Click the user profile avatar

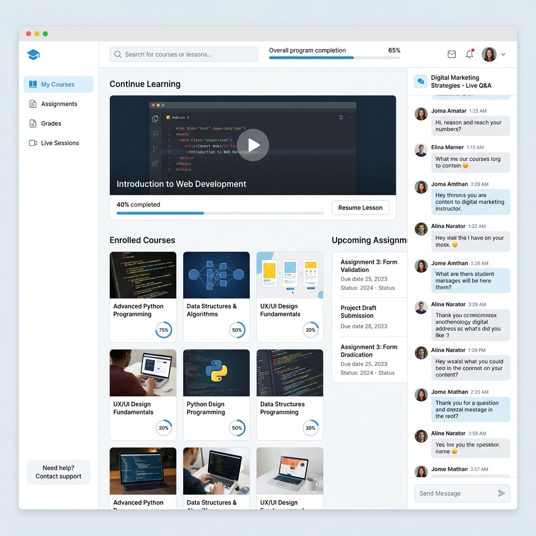pyautogui.click(x=489, y=54)
